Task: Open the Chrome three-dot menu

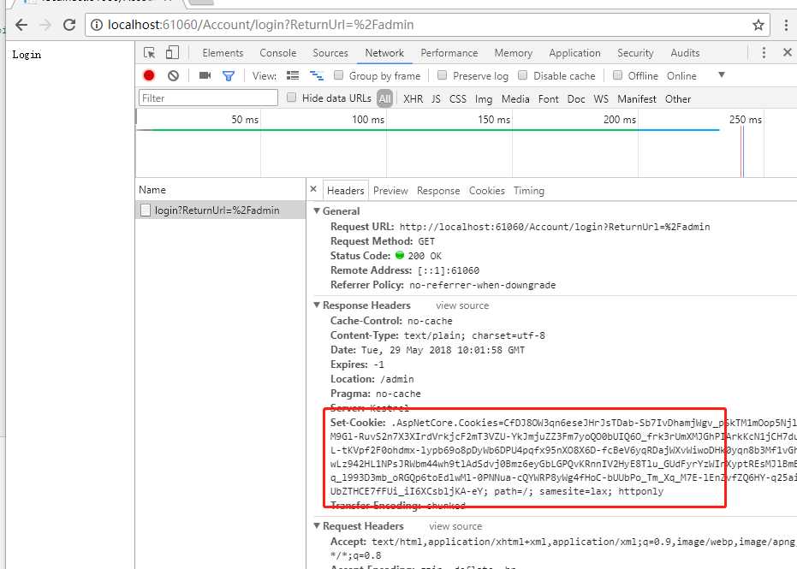Action: 787,24
